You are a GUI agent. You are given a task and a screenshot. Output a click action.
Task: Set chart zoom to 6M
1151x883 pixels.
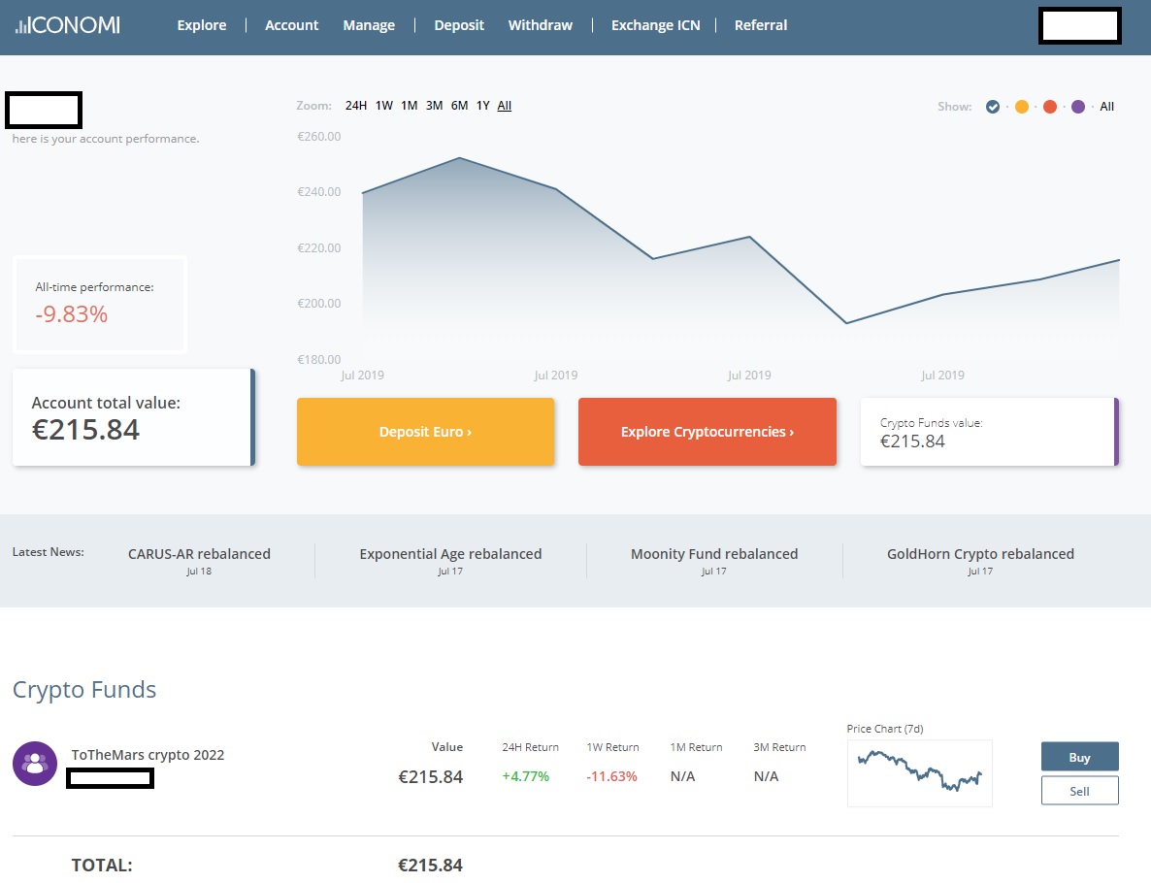tap(459, 106)
